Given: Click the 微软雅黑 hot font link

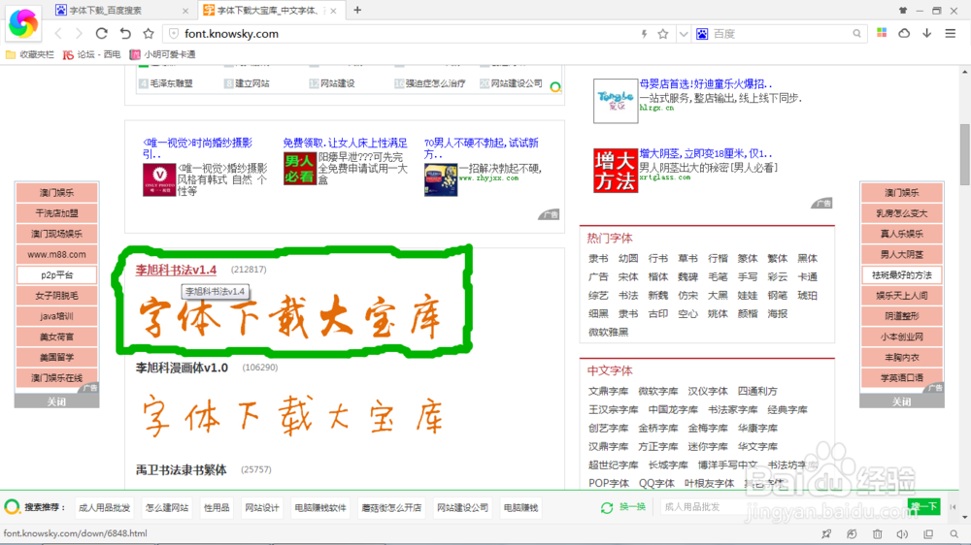Looking at the screenshot, I should (x=608, y=332).
